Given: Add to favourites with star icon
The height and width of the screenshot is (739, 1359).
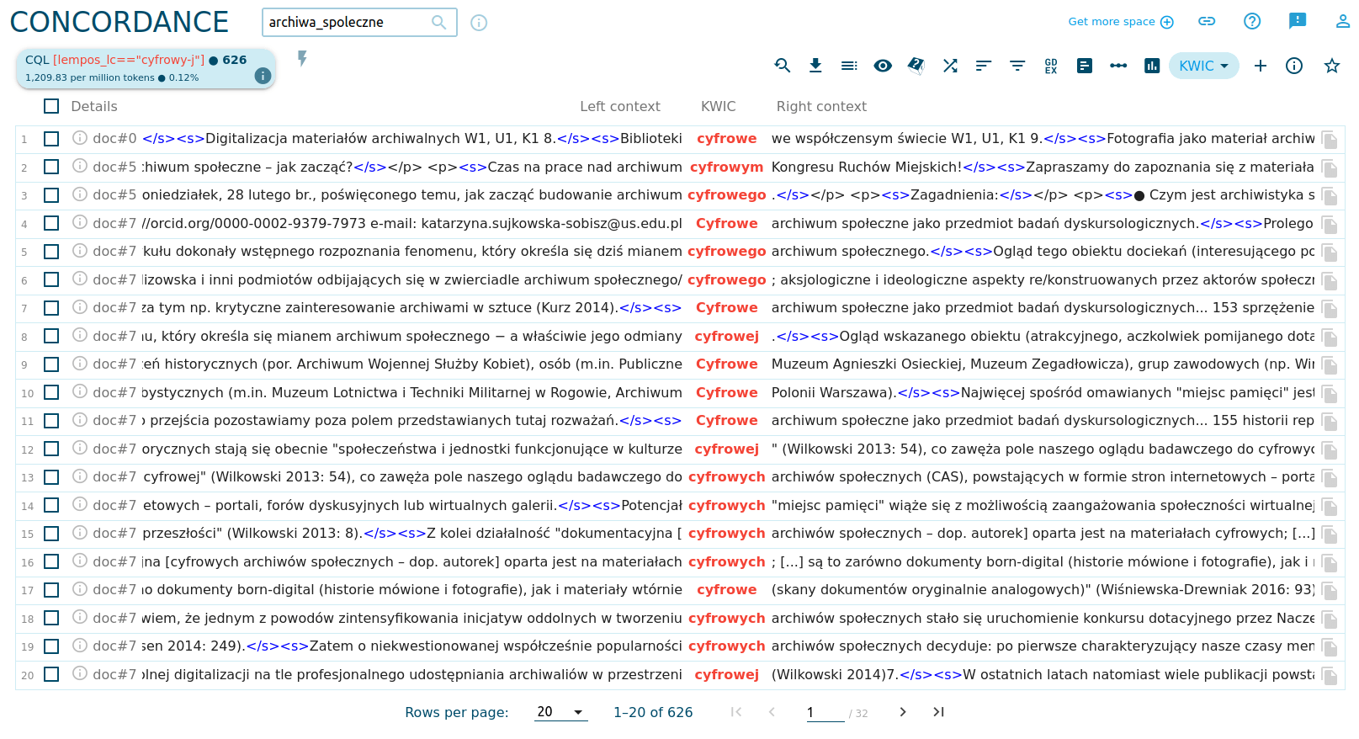Looking at the screenshot, I should coord(1332,66).
